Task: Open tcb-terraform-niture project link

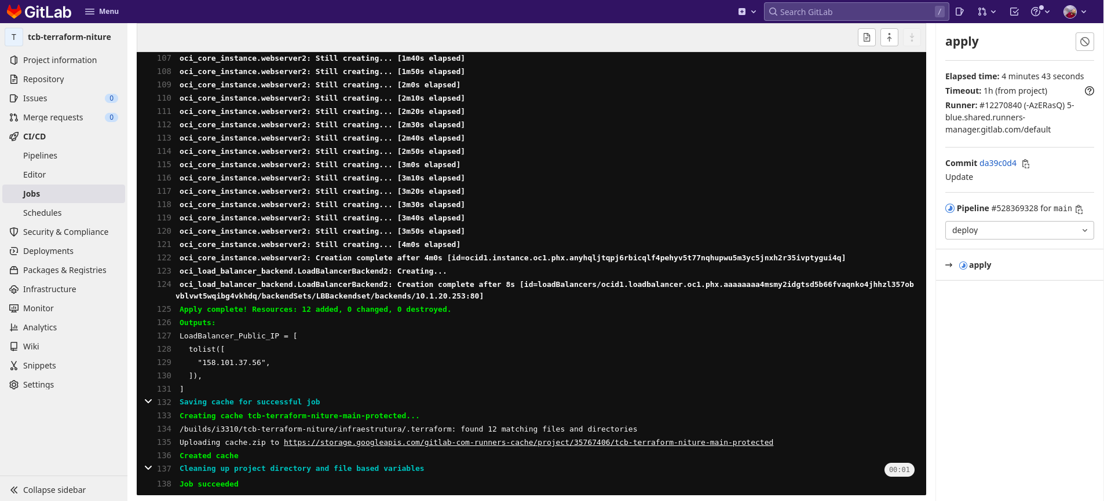Action: 70,37
